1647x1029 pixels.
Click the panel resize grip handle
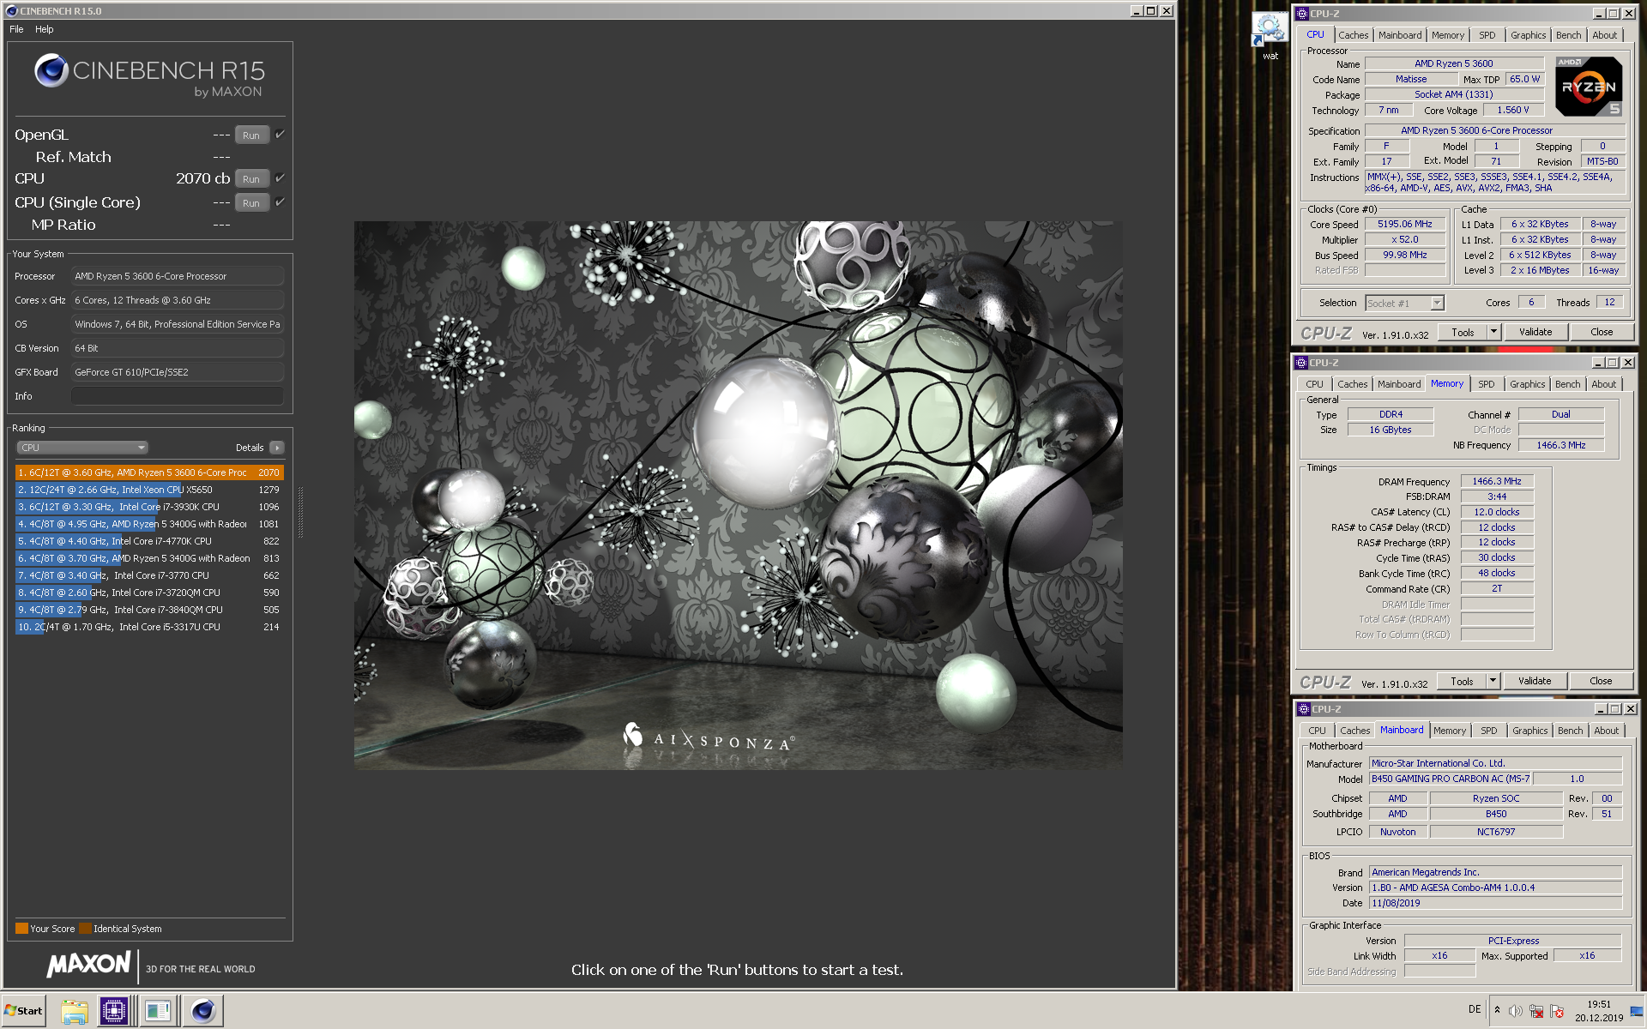[x=300, y=512]
